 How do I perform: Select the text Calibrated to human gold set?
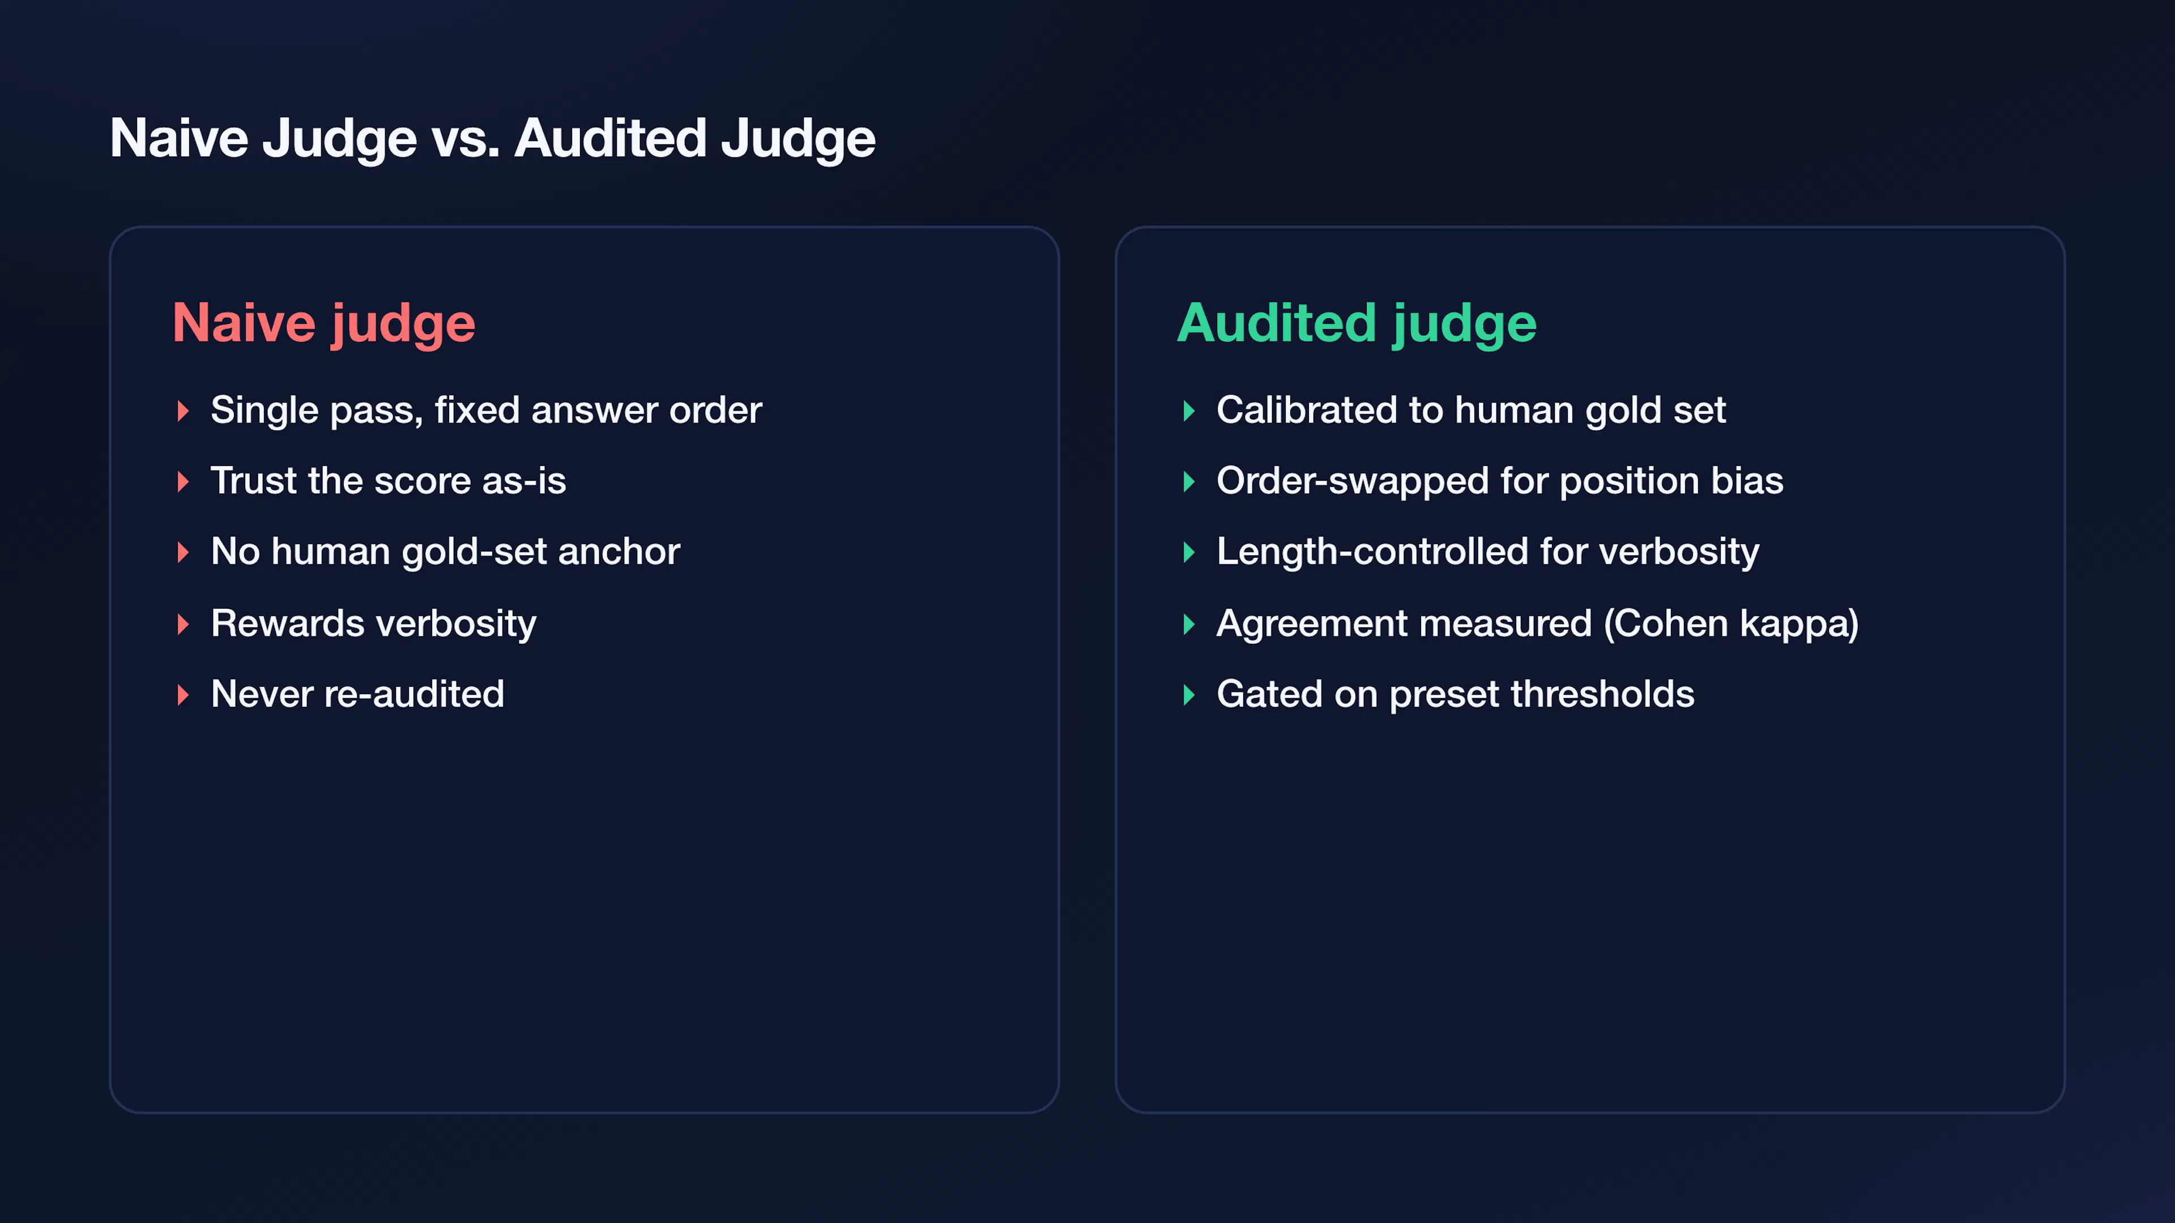(1471, 411)
